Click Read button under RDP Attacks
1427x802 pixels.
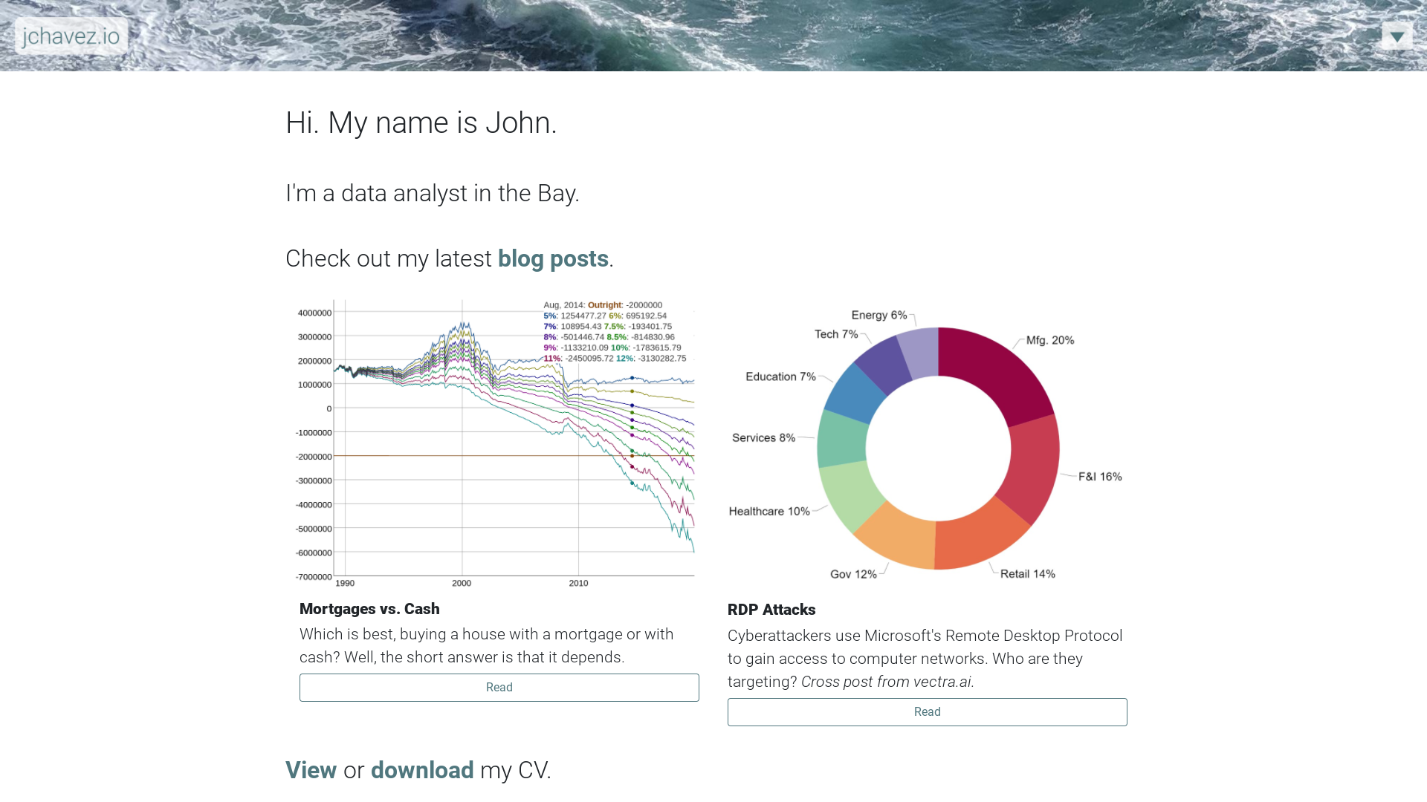pos(927,712)
